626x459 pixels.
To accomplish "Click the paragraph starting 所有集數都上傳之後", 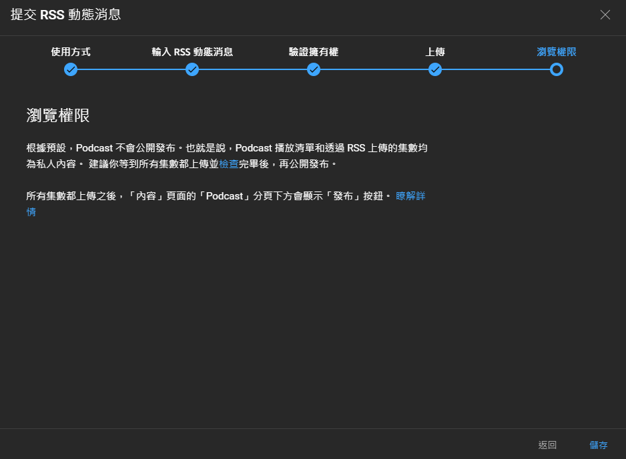I will (x=226, y=204).
